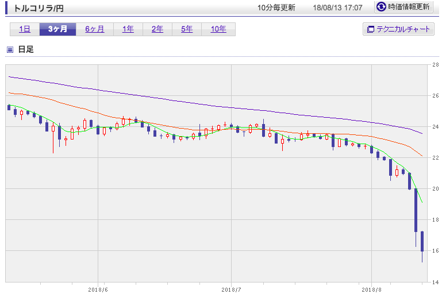The height and width of the screenshot is (294, 442).
Task: View the 10年 chart period
Action: pyautogui.click(x=218, y=29)
